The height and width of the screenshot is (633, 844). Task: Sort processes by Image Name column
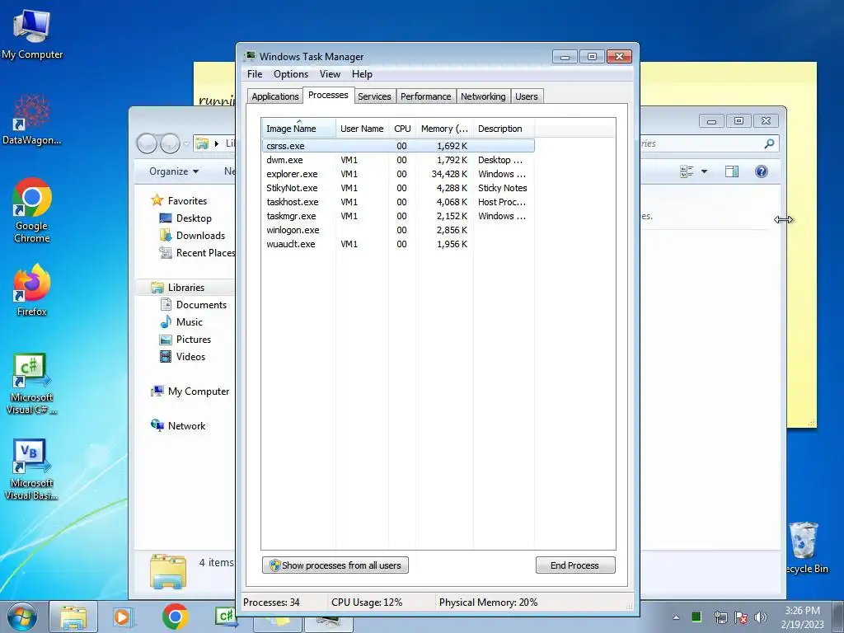click(x=298, y=129)
